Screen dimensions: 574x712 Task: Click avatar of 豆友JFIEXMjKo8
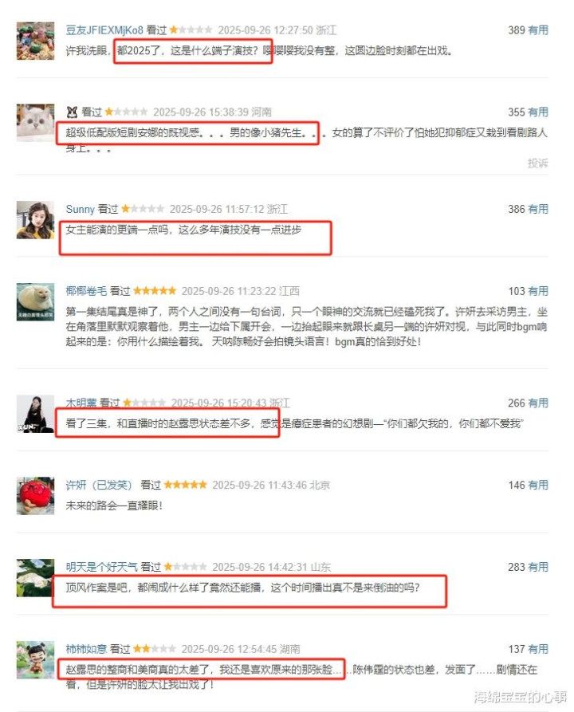pos(35,41)
